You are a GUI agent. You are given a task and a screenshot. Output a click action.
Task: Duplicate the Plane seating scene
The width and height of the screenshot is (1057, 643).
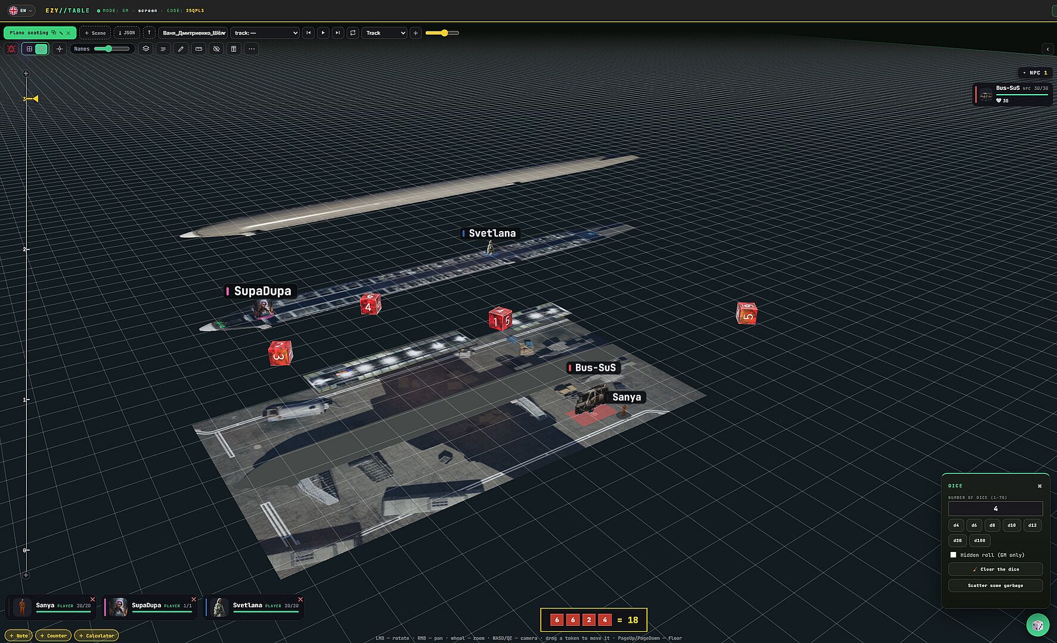point(54,33)
